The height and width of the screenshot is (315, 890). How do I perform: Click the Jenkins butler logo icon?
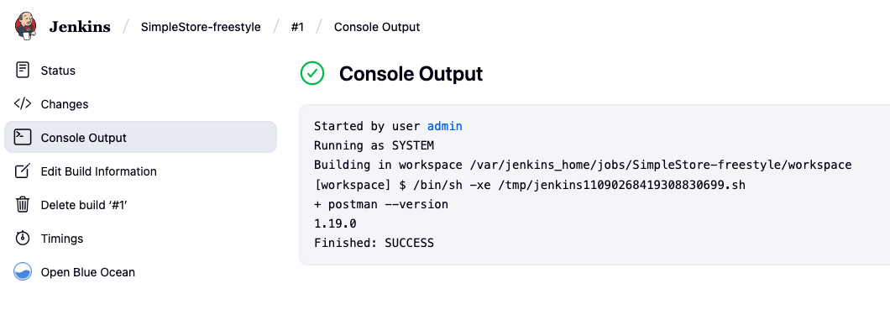point(25,26)
